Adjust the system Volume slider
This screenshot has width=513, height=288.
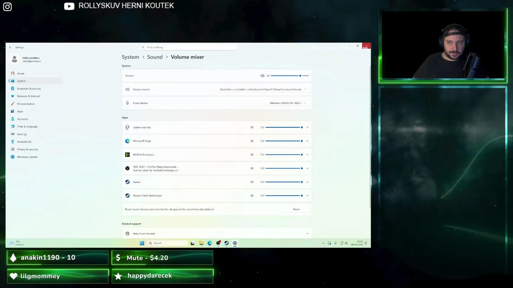(x=290, y=76)
